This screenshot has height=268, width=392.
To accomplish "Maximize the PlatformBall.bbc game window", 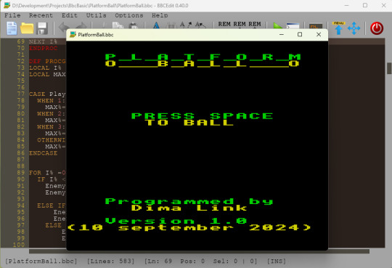I will point(300,35).
